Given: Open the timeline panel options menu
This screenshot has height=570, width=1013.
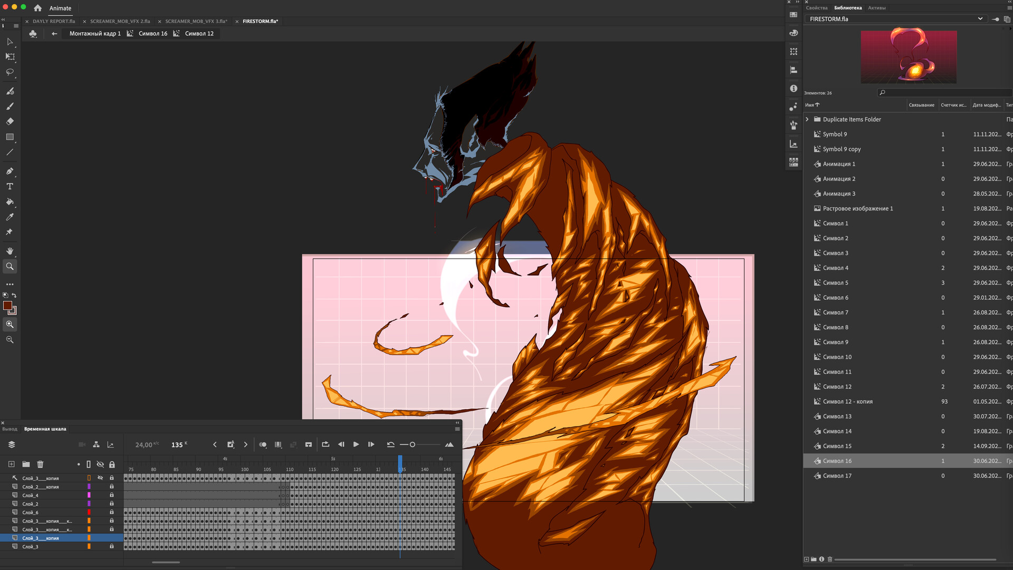Looking at the screenshot, I should tap(457, 429).
